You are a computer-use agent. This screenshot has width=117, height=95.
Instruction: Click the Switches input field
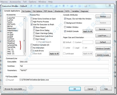point(64,66)
